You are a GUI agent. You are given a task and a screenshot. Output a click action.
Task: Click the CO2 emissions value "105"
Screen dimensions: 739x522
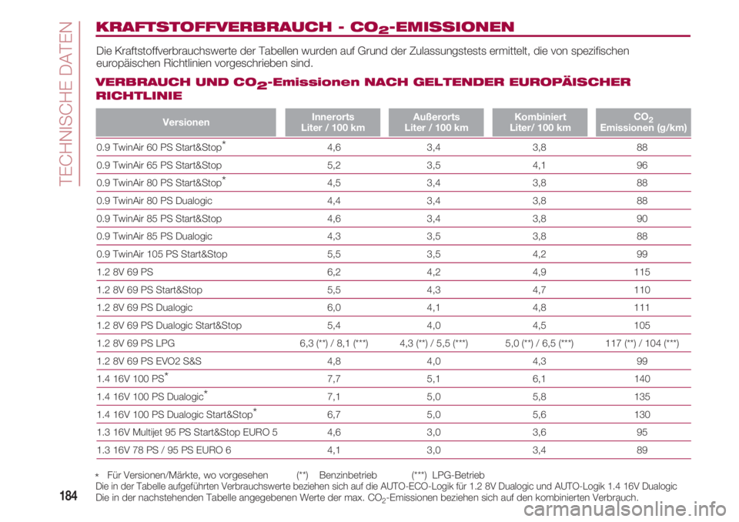[x=642, y=326]
